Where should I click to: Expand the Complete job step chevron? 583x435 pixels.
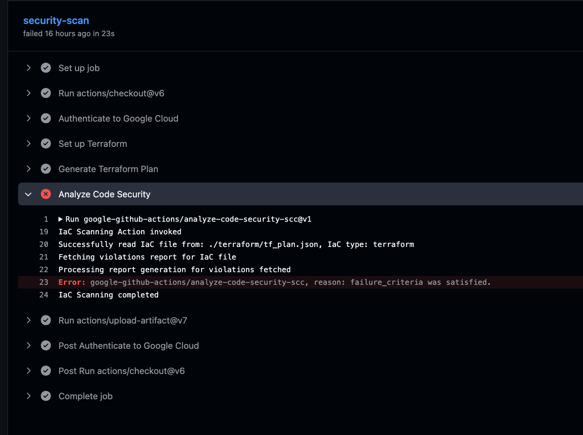[x=29, y=396]
